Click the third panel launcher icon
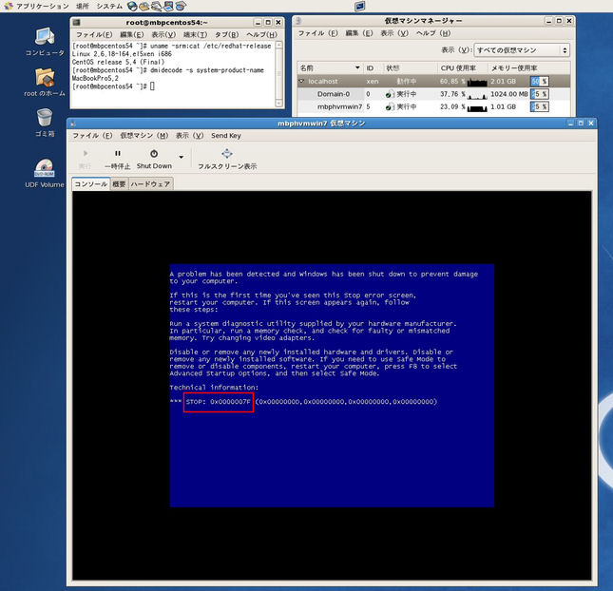 (157, 6)
